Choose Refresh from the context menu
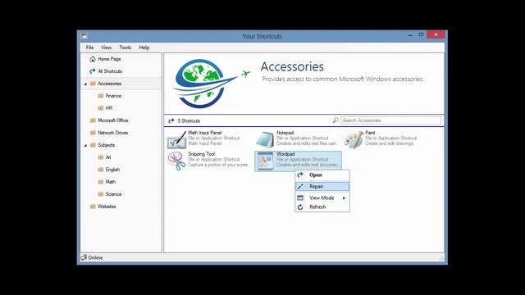Viewport: 525px width, 295px height. (x=322, y=207)
